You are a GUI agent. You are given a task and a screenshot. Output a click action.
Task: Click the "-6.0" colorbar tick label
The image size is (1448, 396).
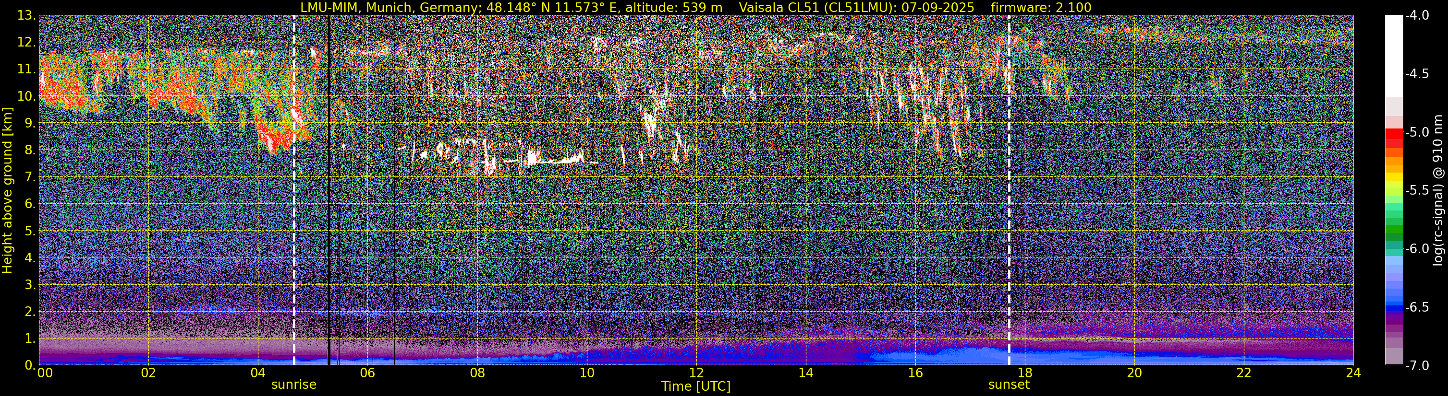[1417, 249]
